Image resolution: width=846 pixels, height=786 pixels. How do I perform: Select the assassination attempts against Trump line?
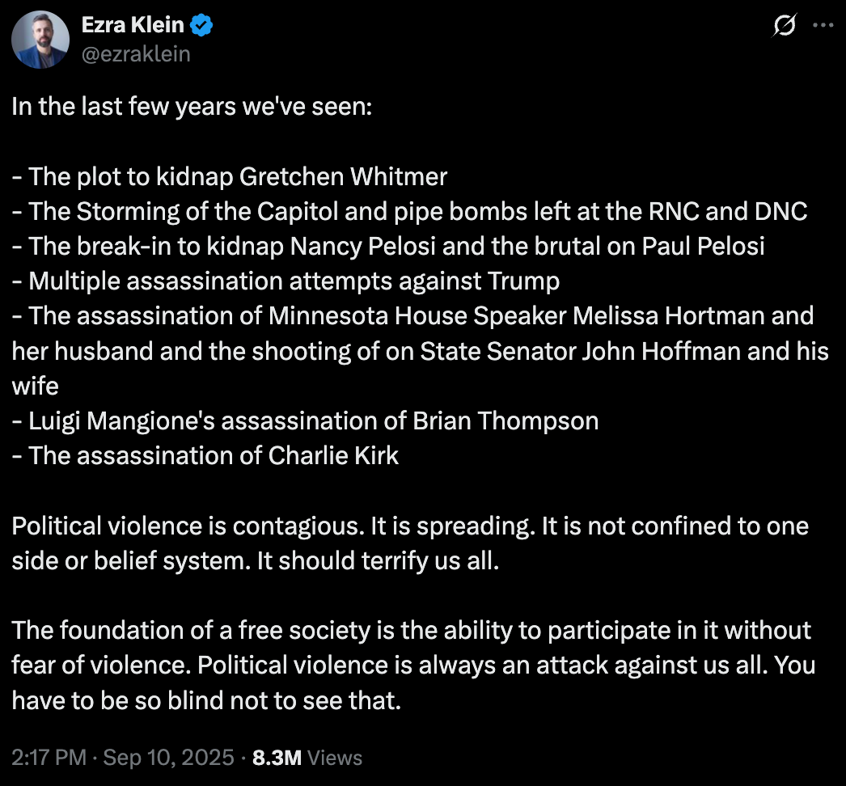pos(286,281)
